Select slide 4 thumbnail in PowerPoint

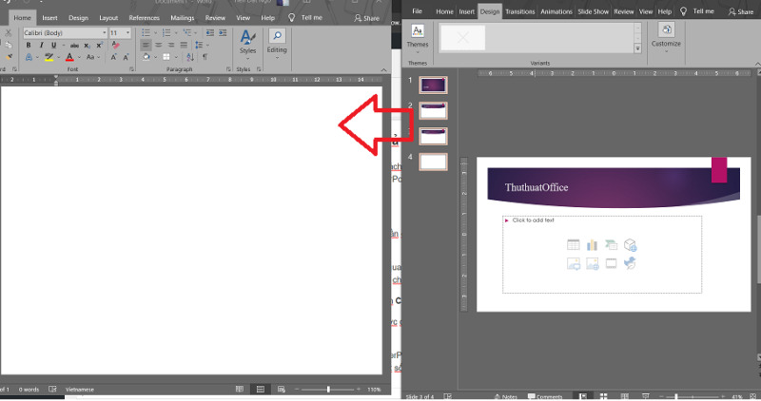[433, 162]
